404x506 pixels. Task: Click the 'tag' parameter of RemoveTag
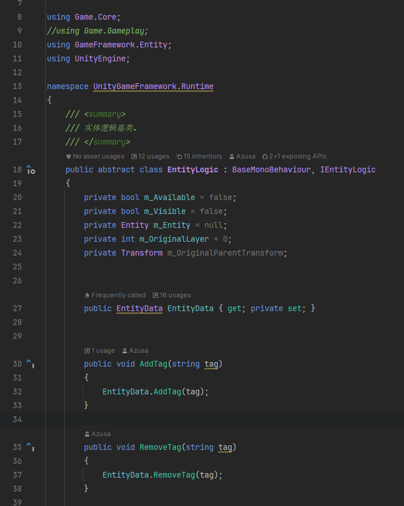pos(225,447)
